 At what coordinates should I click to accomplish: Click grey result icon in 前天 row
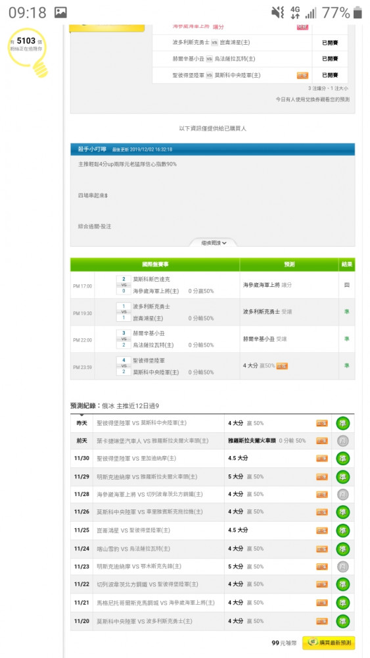click(x=343, y=441)
